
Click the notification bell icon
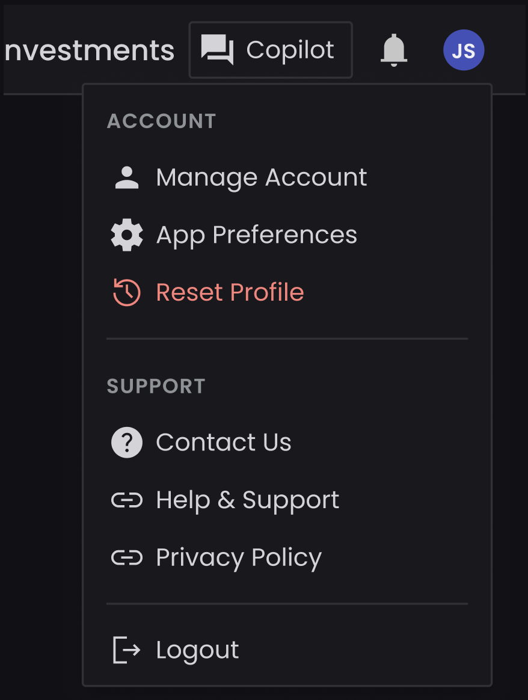click(394, 50)
